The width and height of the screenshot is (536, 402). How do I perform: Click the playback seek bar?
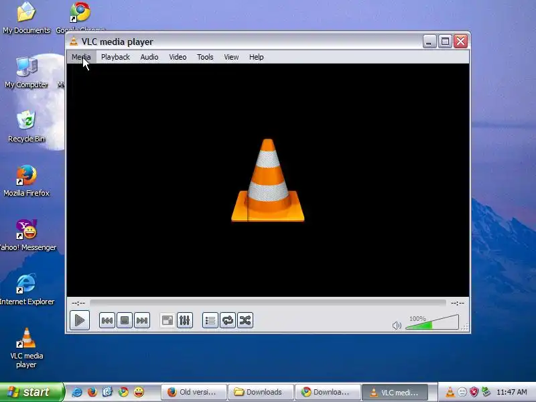[268, 303]
